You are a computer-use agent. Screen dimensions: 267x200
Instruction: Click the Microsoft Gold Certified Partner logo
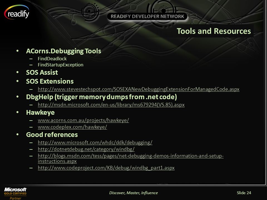pos(15,194)
